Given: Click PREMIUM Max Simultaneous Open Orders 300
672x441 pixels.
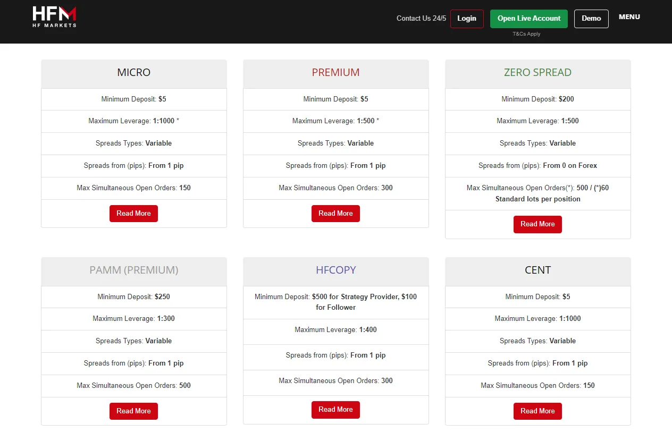Looking at the screenshot, I should click(x=336, y=188).
